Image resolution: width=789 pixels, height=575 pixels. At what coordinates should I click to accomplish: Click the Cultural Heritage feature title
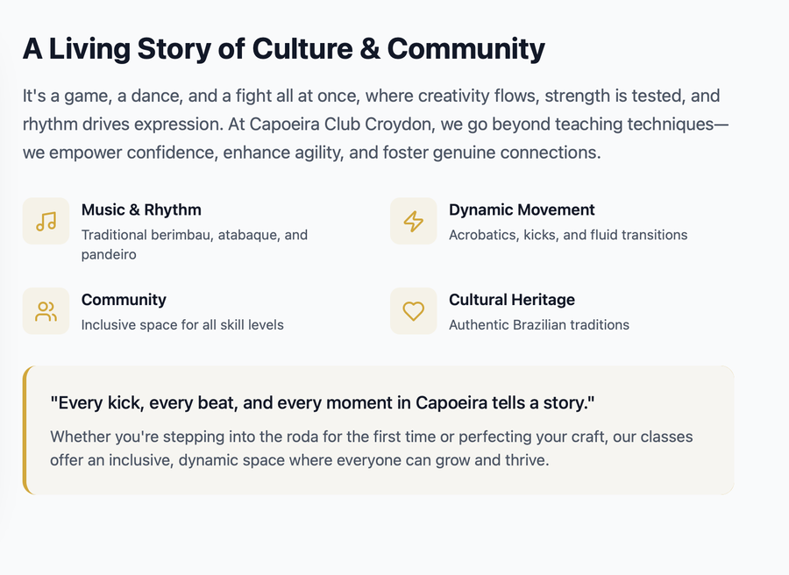(x=512, y=300)
